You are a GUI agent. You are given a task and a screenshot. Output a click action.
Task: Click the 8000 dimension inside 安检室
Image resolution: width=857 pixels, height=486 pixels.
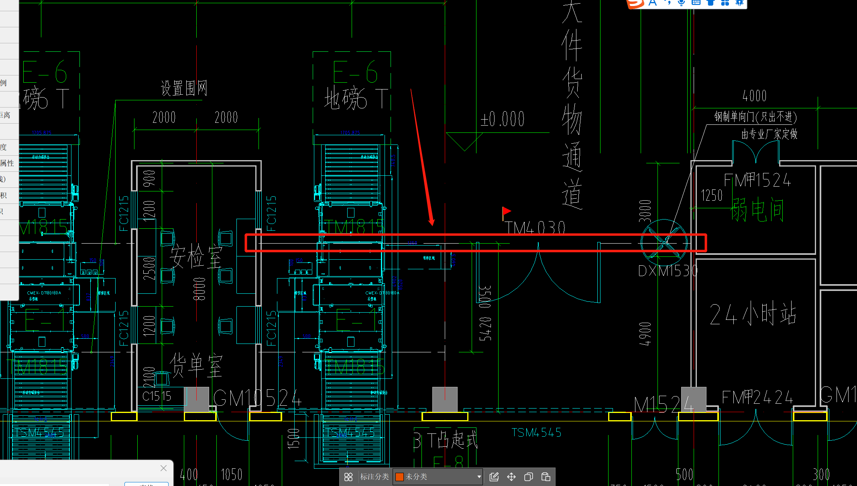point(199,289)
